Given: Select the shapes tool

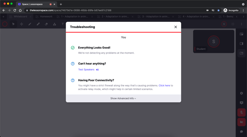Looking at the screenshot, I should [x=55, y=24].
